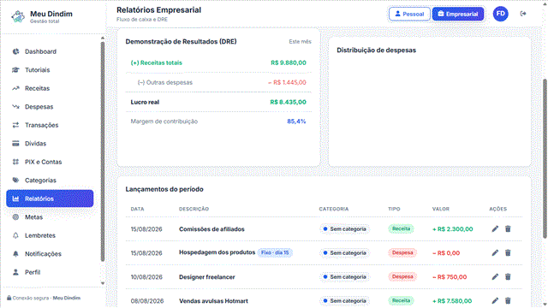Click Sem categoria chip for Designer freelancer
The height and width of the screenshot is (308, 548).
tap(344, 277)
